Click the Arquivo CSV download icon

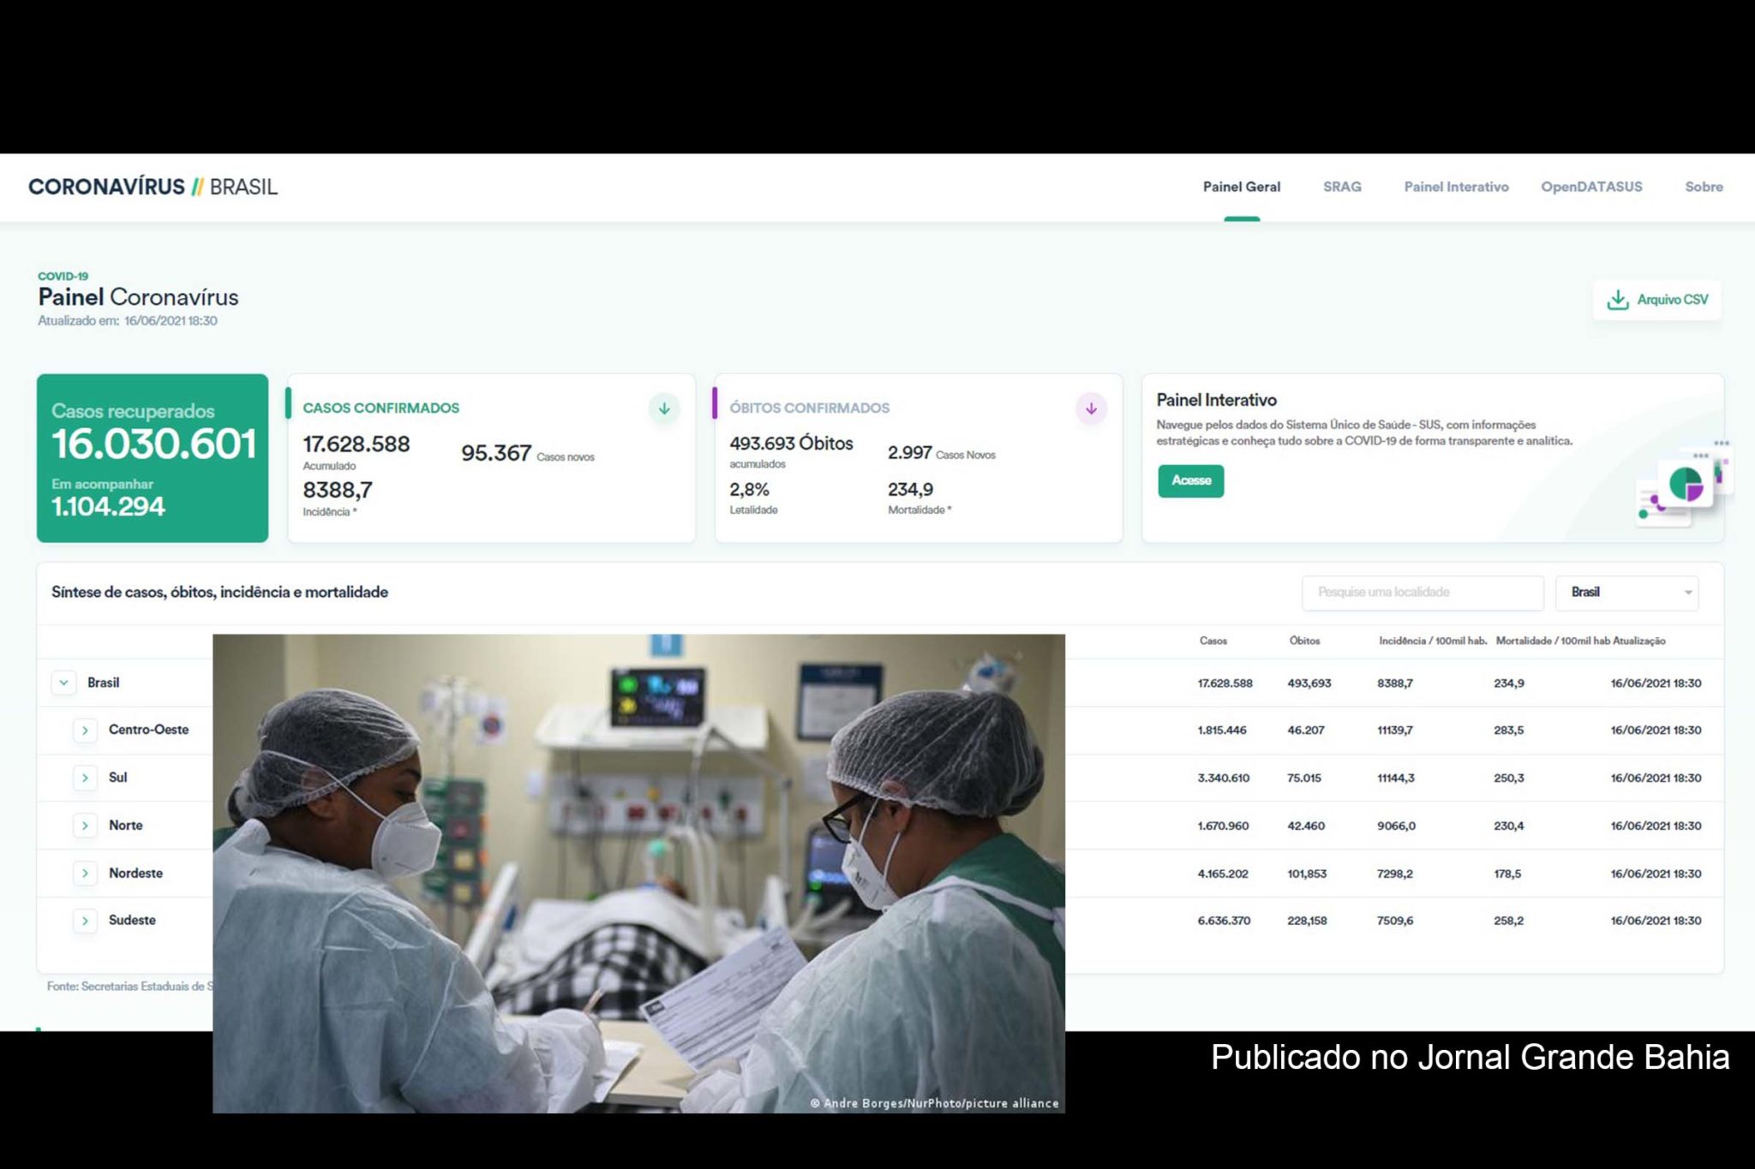(1617, 300)
